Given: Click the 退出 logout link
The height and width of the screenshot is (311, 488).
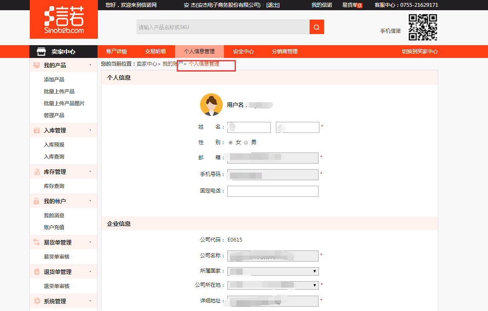Looking at the screenshot, I should point(273,5).
